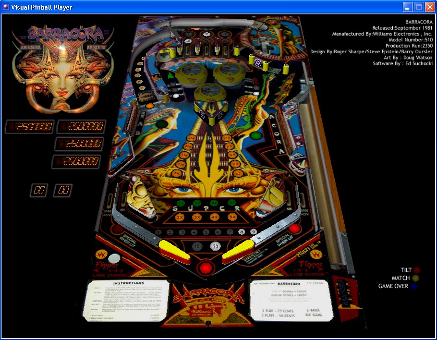Click the green 4X insert above SUPER

[214, 203]
